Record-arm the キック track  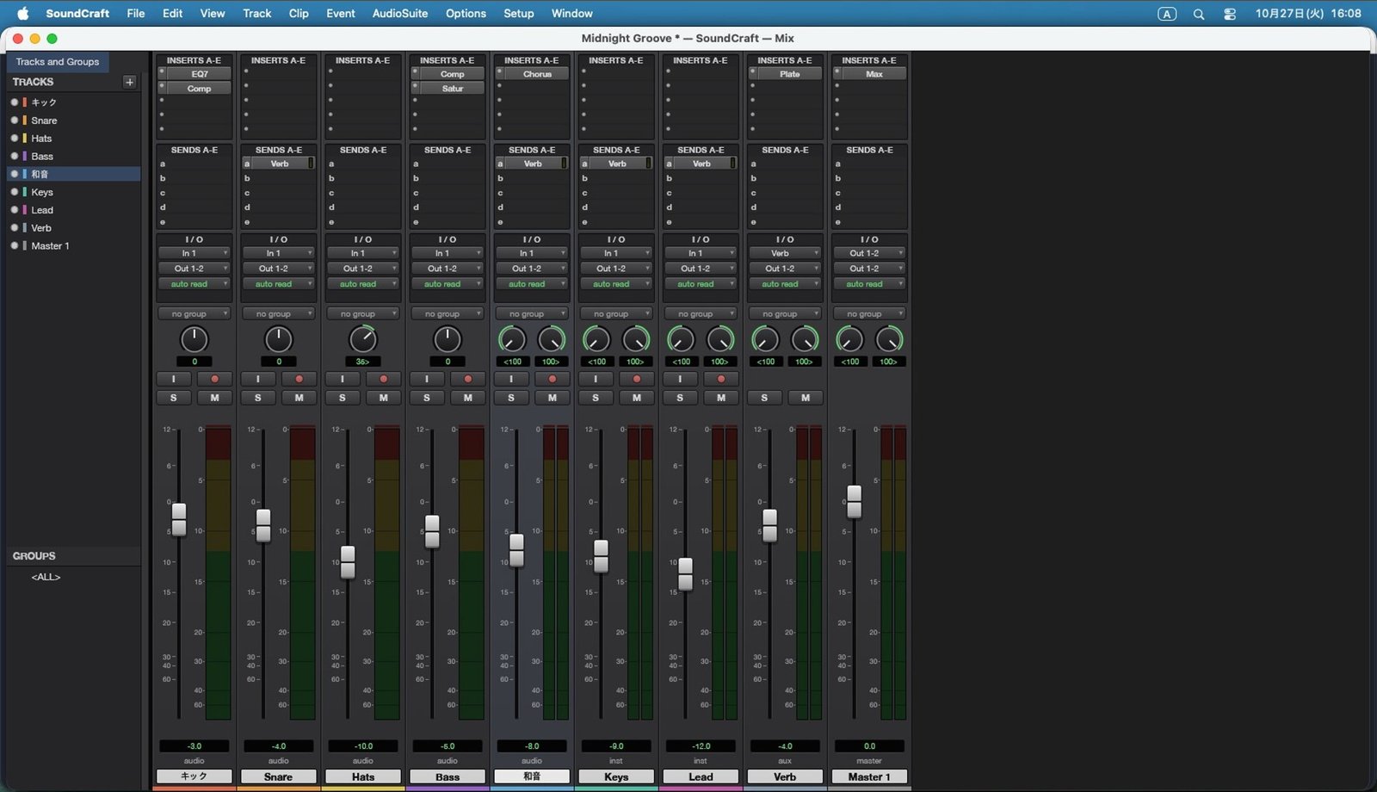point(214,379)
